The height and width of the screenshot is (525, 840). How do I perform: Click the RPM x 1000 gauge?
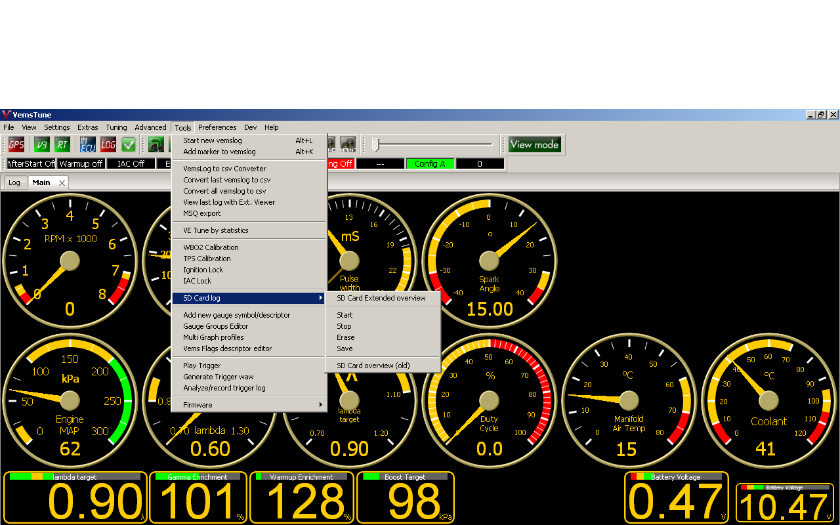coord(70,261)
